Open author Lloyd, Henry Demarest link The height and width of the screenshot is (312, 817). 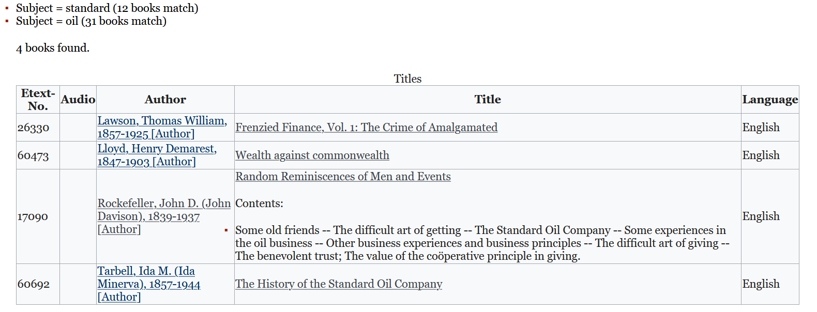coord(157,155)
